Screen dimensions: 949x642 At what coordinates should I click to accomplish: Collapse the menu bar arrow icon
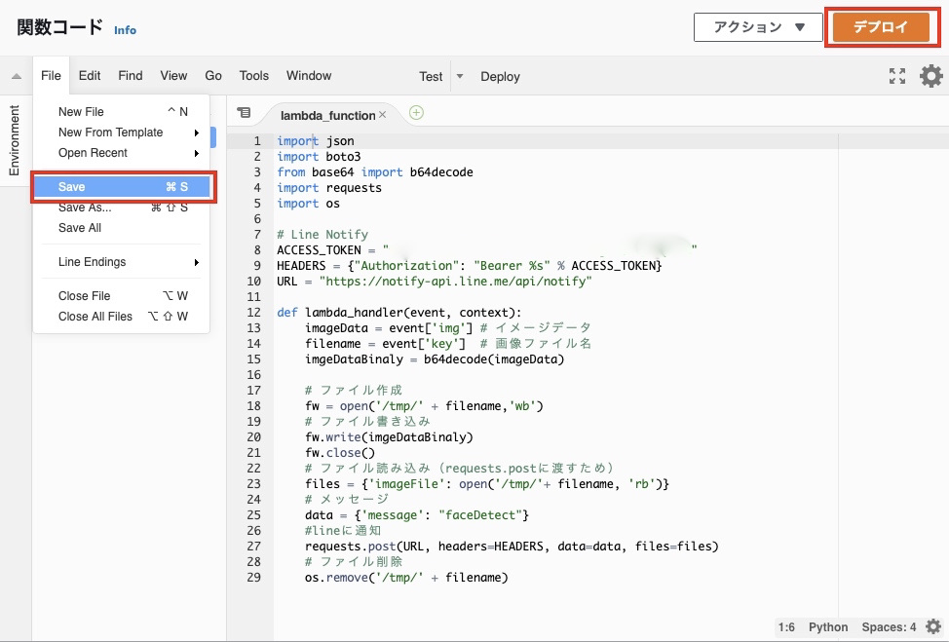pos(17,76)
